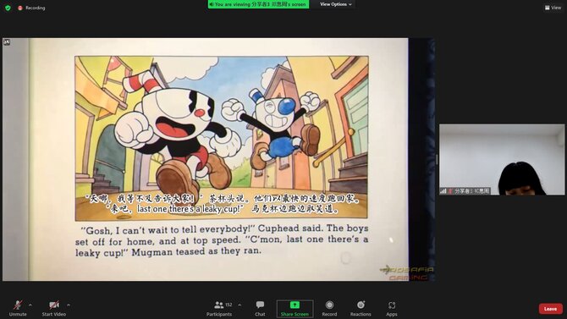The height and width of the screenshot is (319, 567).
Task: Click the red Recording indicator
Action: coord(32,8)
